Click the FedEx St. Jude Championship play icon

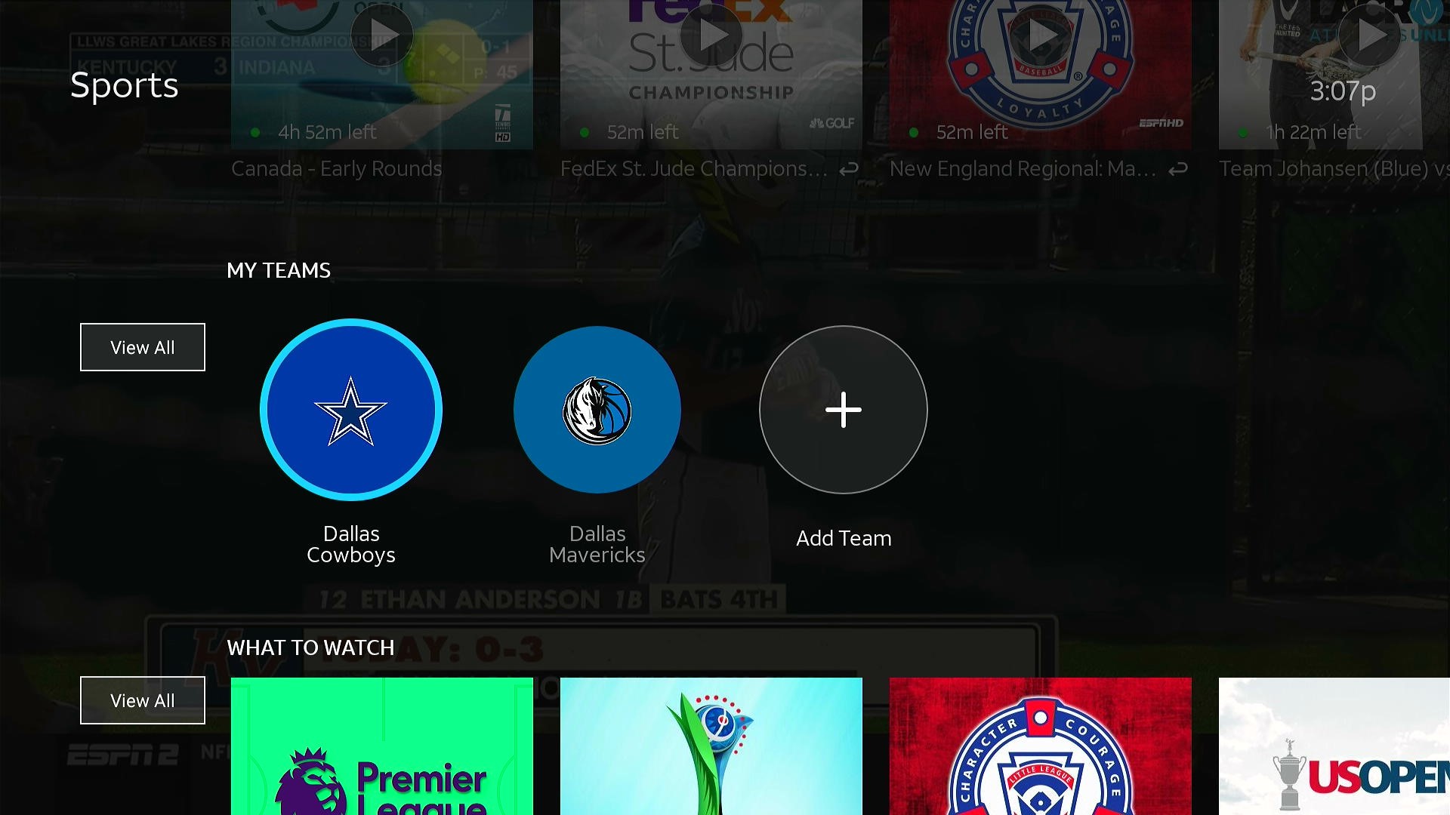pos(711,34)
